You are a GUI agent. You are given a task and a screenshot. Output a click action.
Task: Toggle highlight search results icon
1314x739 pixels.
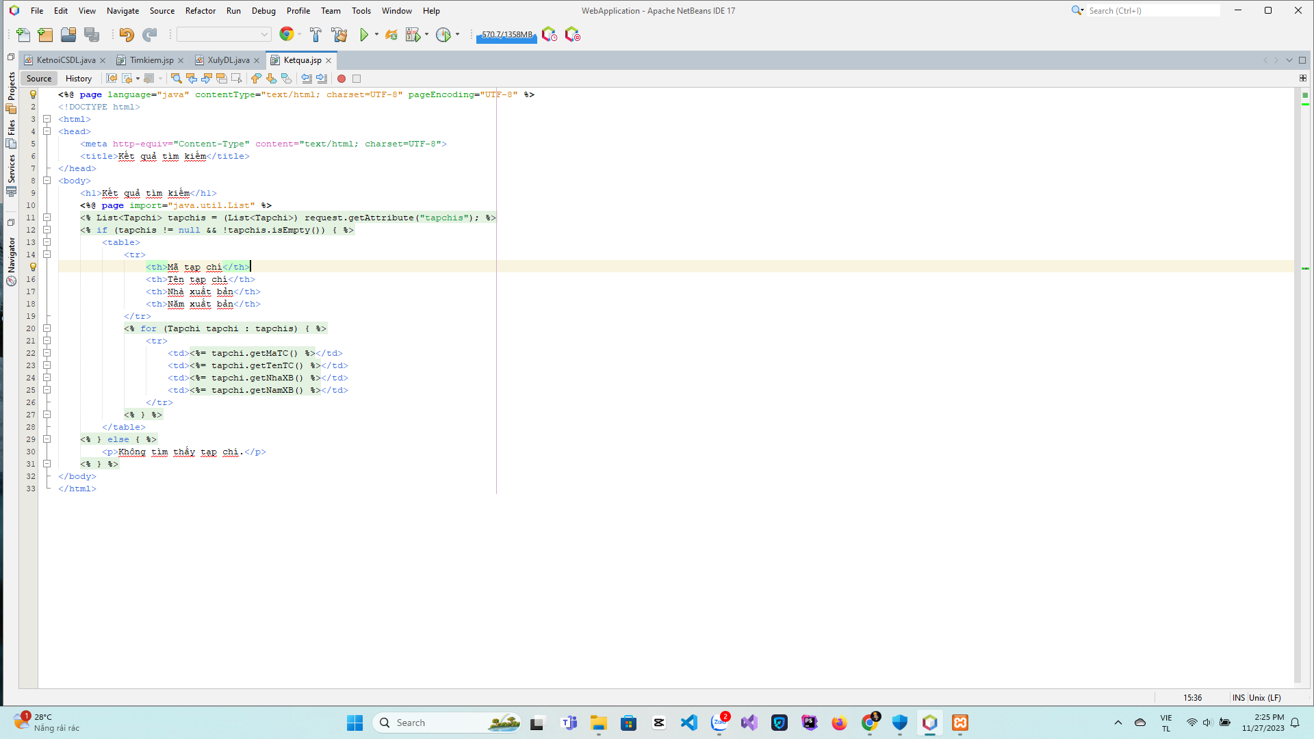pyautogui.click(x=221, y=79)
